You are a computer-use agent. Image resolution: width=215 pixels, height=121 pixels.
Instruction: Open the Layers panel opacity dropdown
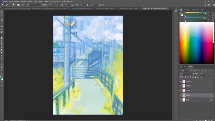click(x=204, y=74)
